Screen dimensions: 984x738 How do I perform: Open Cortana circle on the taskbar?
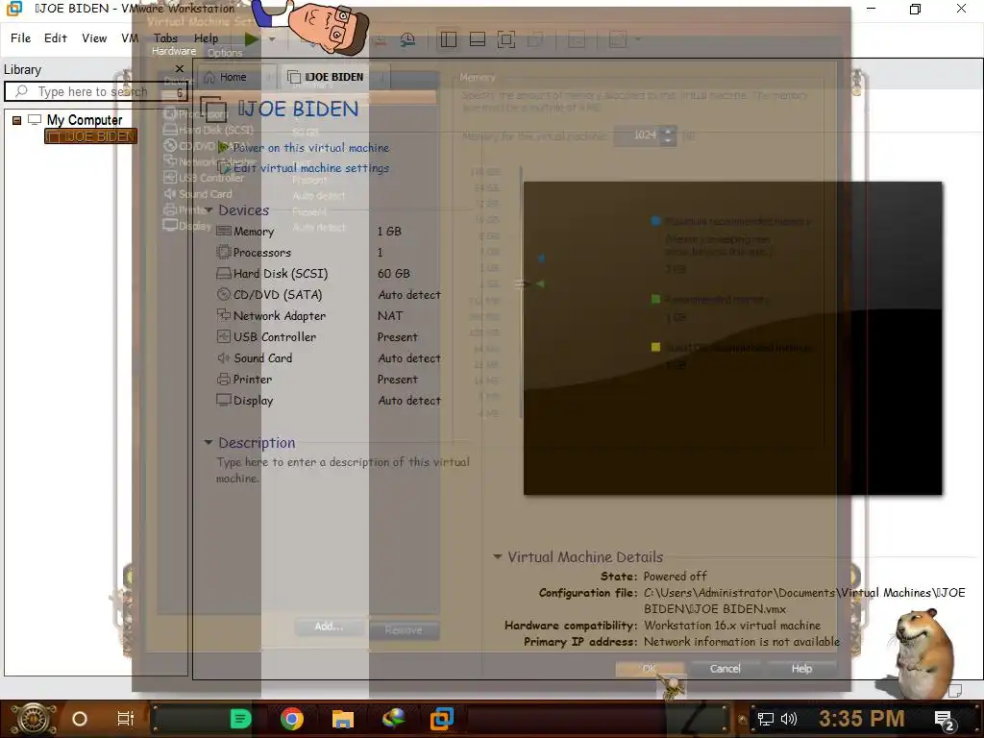tap(80, 719)
